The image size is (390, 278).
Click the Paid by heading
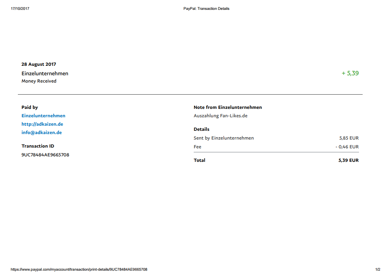click(30, 107)
